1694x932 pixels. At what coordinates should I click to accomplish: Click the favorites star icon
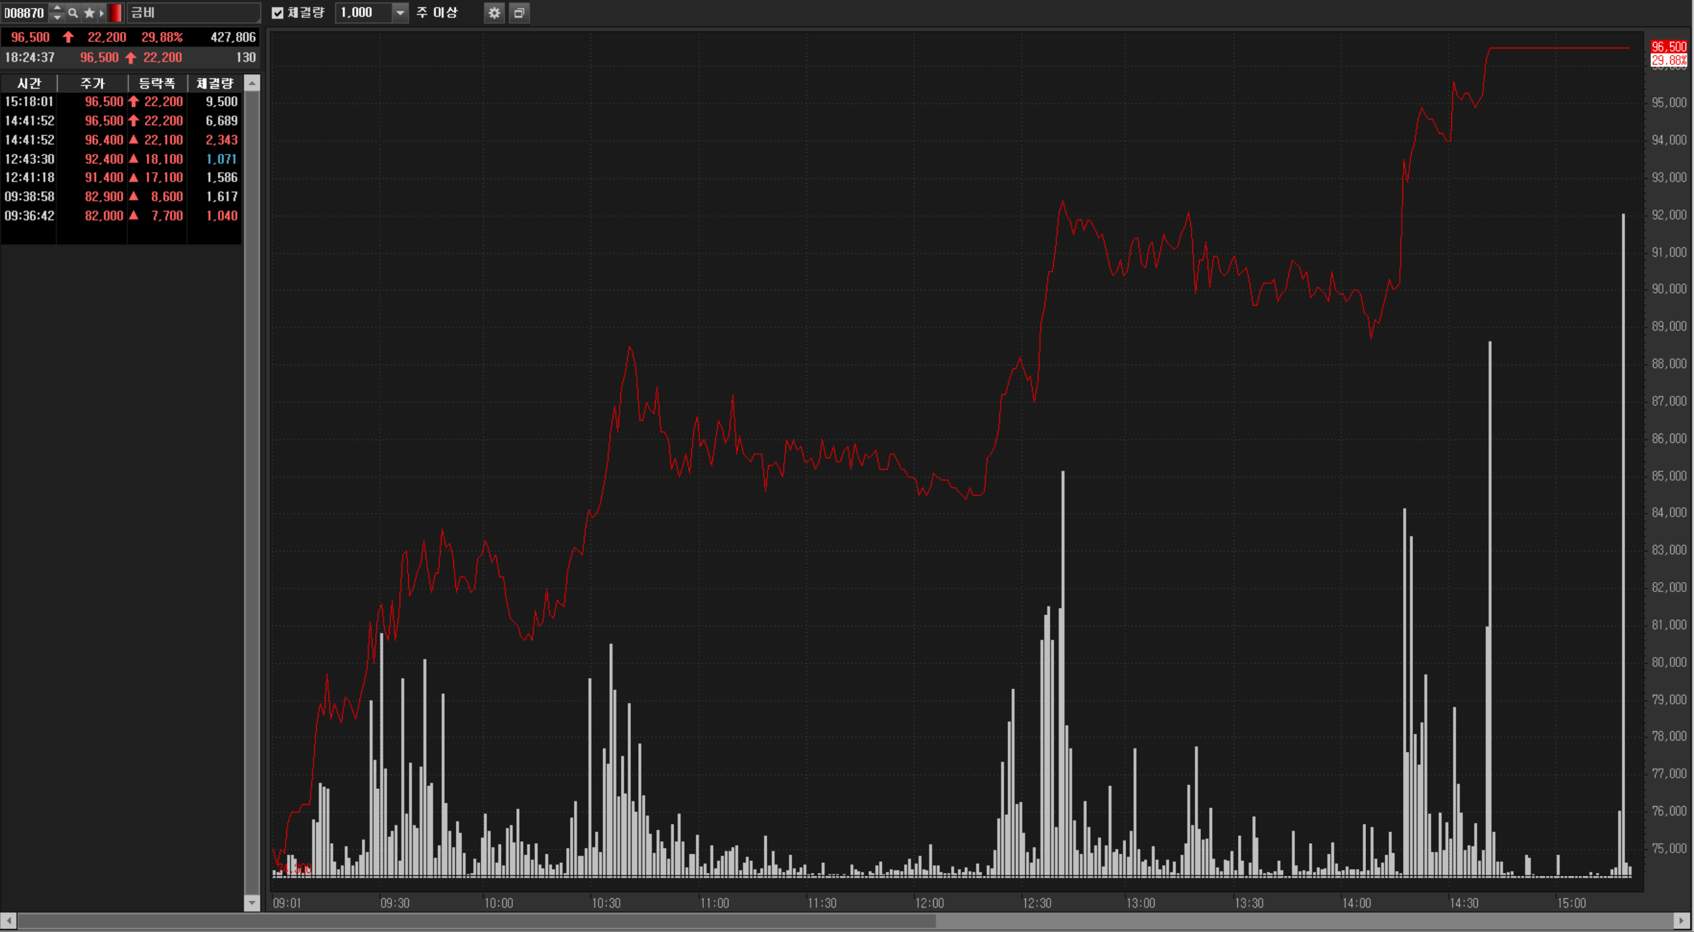(x=89, y=13)
